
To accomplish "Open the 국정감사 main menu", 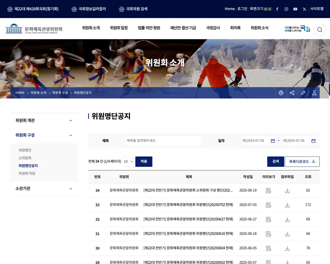I will tap(213, 28).
